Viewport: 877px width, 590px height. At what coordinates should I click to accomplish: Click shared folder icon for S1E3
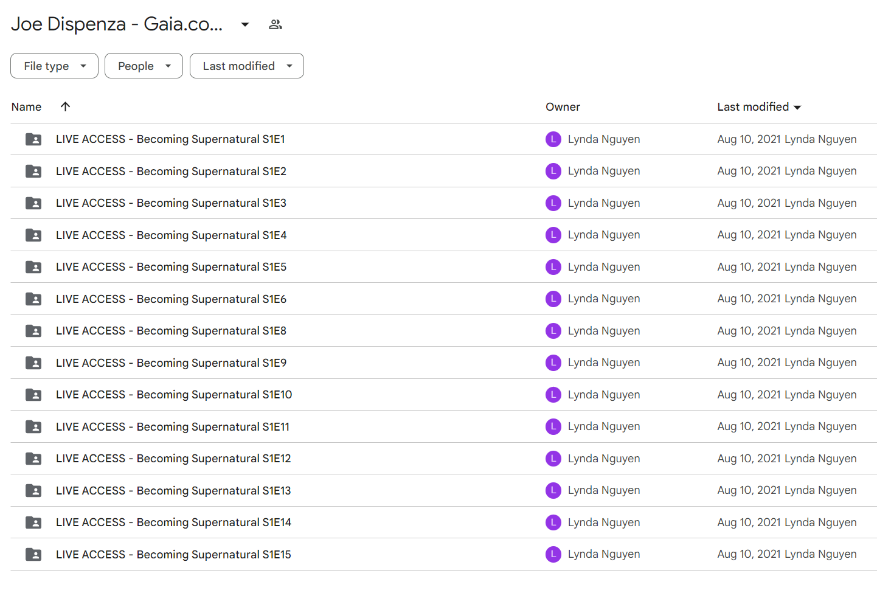pyautogui.click(x=33, y=203)
